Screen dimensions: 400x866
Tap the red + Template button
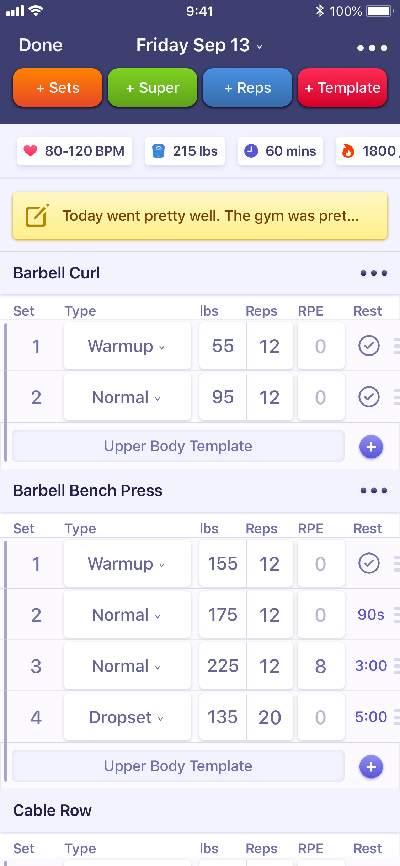tap(342, 87)
